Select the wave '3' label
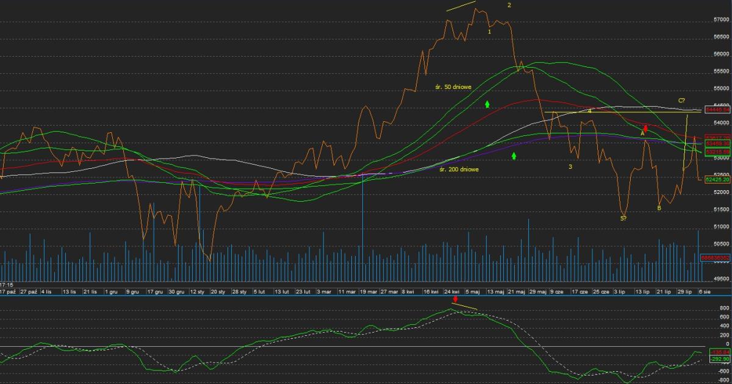732x384 pixels. pyautogui.click(x=570, y=167)
